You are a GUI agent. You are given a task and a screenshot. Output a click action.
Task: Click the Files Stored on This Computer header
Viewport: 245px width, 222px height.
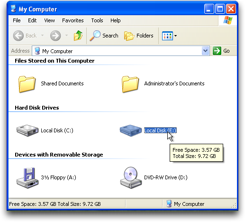[x=54, y=61]
